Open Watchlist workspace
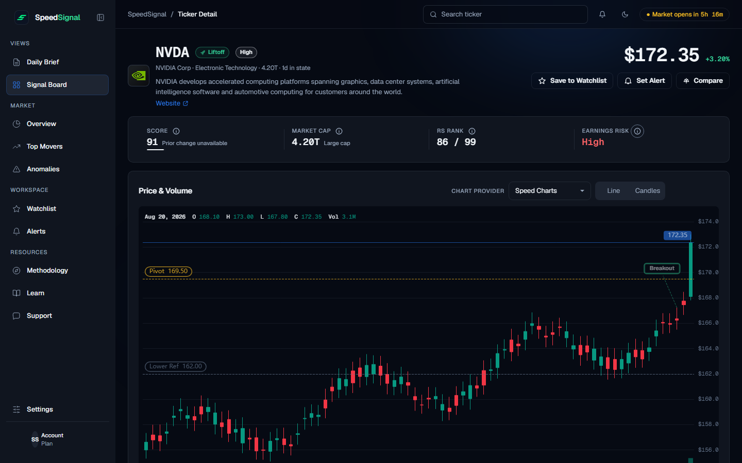Screen dimensions: 742x463 [57, 209]
